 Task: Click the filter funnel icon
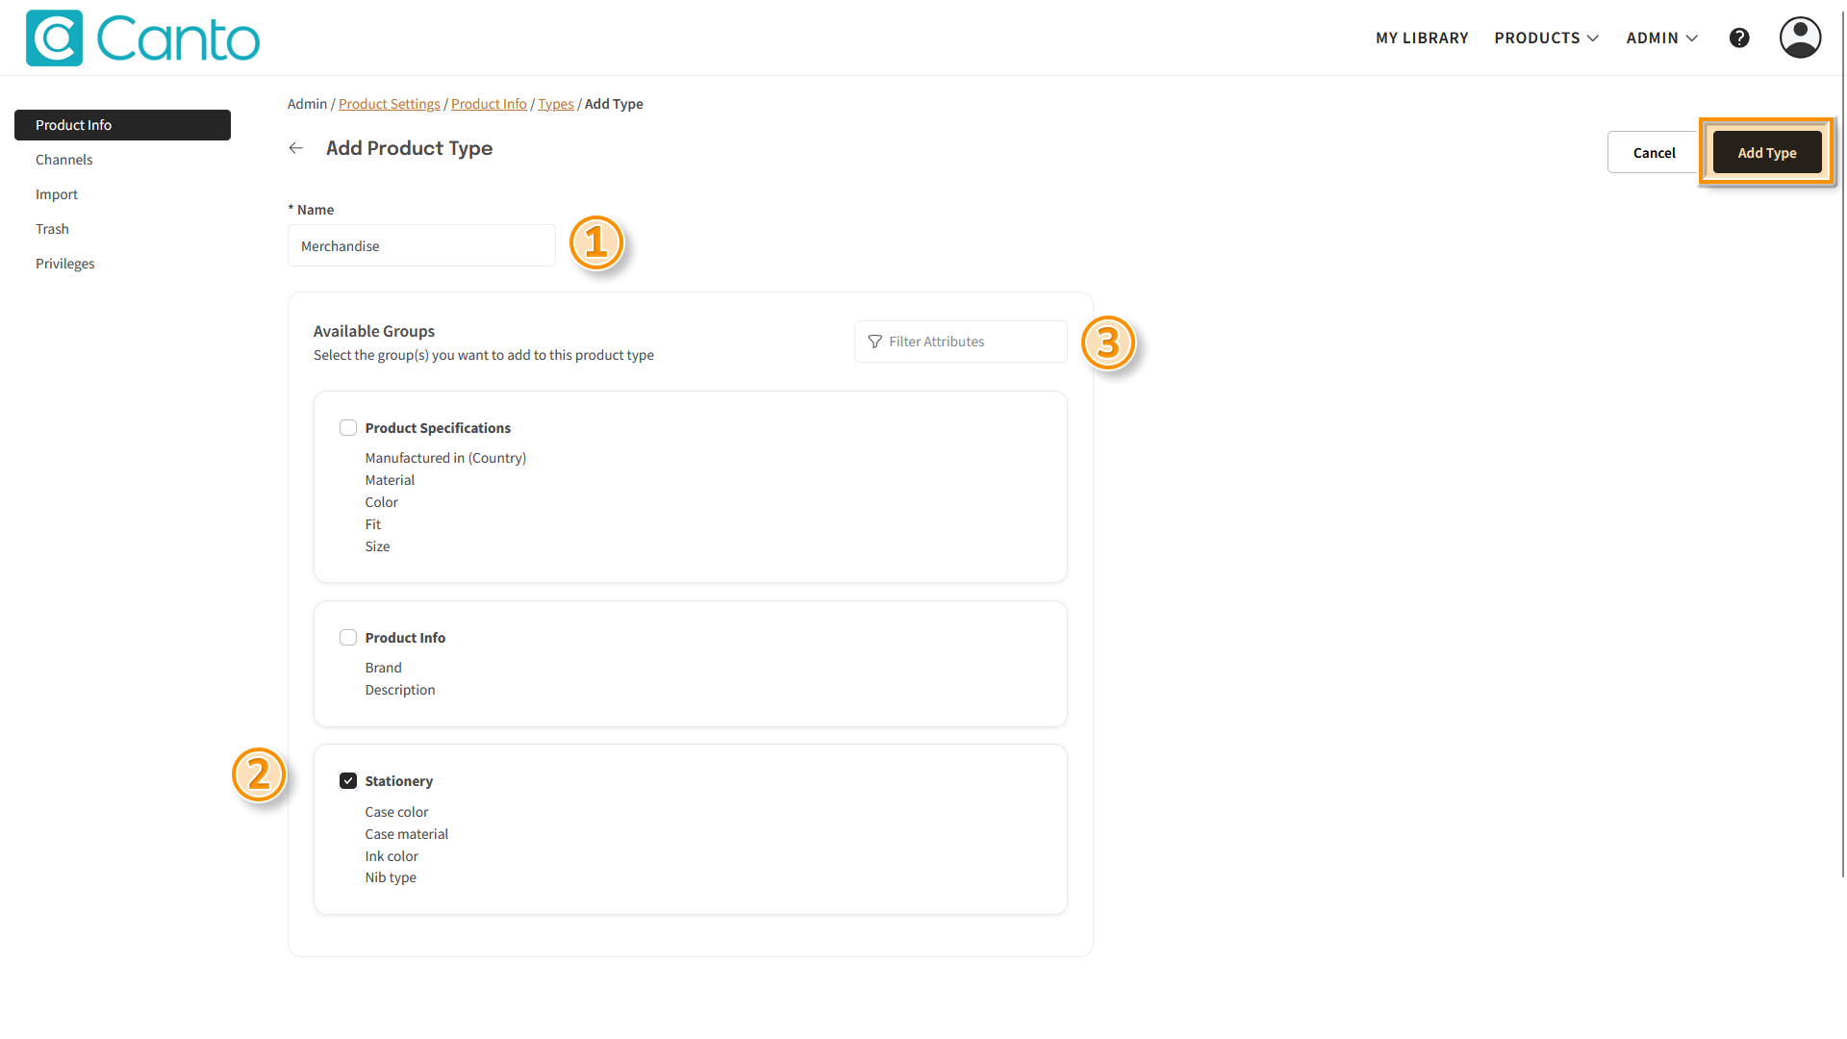pyautogui.click(x=874, y=342)
